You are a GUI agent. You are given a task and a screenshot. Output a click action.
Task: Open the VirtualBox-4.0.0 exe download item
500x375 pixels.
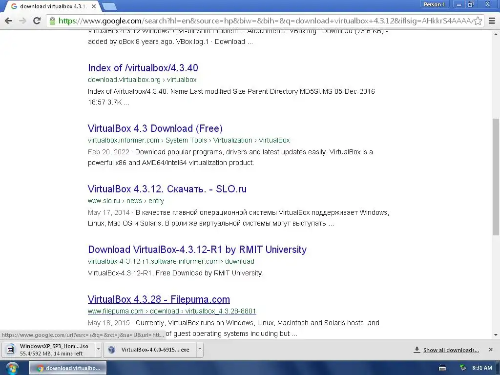coord(150,350)
